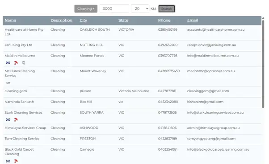This screenshot has width=269, height=164.
Task: Select cleaning gem name
Action: [x=16, y=91]
